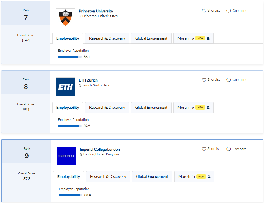Open the Princeton University link
Screen dimensions: 264x203
pos(96,11)
